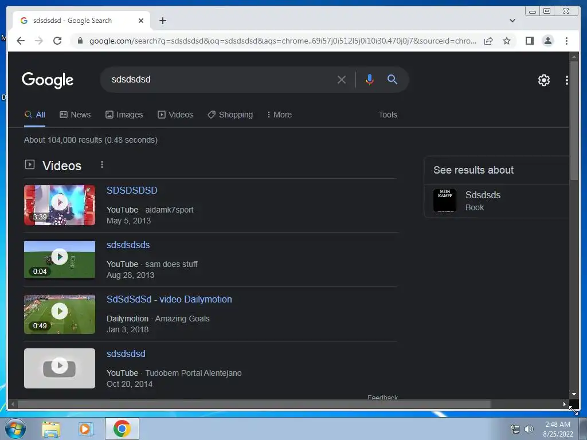Open the Chrome profile avatar menu
Image resolution: width=587 pixels, height=440 pixels.
[547, 41]
